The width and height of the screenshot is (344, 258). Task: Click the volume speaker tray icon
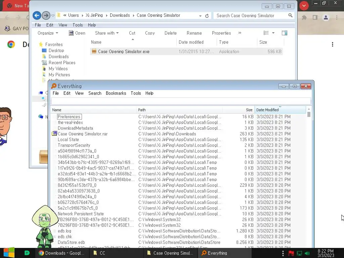(x=307, y=253)
